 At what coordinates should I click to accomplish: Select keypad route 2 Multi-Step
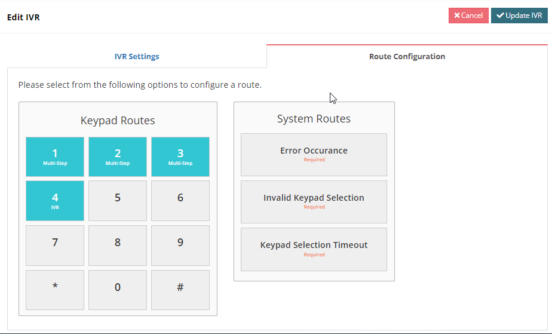[118, 157]
